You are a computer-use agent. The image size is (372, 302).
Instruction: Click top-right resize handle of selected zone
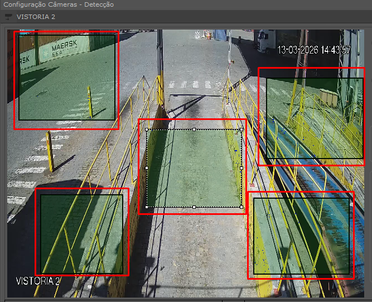point(241,130)
